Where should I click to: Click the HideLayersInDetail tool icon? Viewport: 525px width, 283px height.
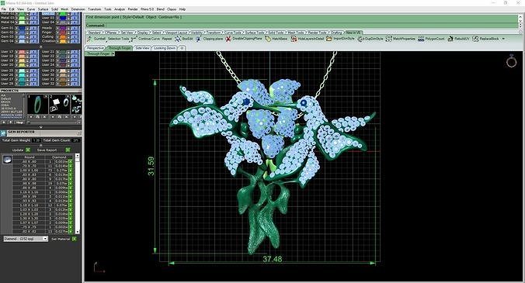tap(294, 39)
